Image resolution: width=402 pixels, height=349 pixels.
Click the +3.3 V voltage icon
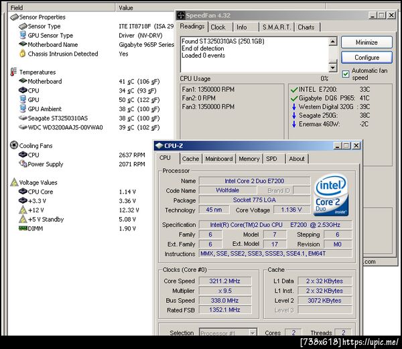[x=23, y=201]
